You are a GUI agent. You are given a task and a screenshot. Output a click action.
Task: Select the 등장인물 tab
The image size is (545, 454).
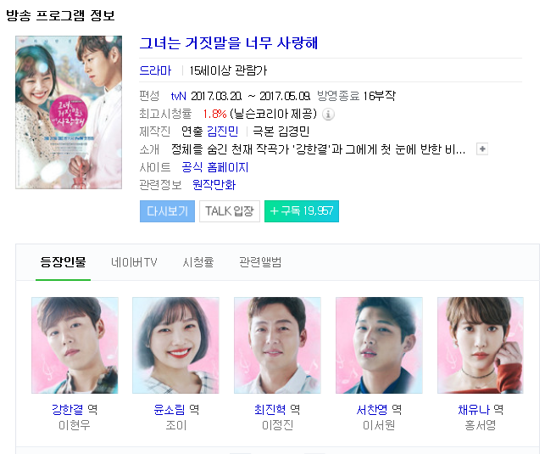63,262
